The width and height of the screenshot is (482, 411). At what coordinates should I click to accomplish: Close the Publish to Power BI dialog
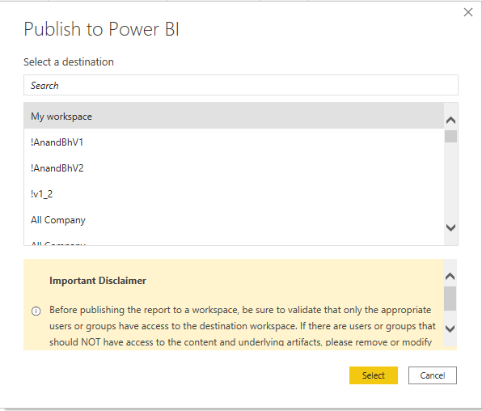point(468,12)
